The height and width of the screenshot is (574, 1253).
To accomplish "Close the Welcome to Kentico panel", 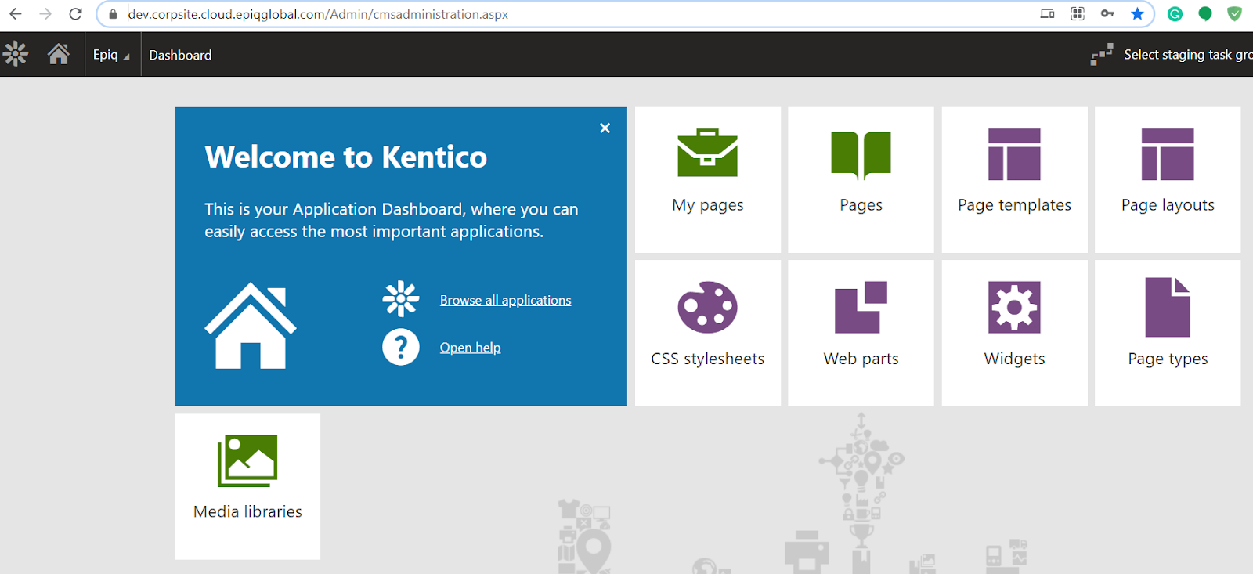I will (x=605, y=128).
